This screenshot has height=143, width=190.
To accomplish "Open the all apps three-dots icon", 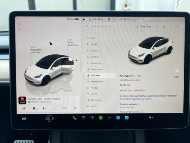I will (x=109, y=118).
